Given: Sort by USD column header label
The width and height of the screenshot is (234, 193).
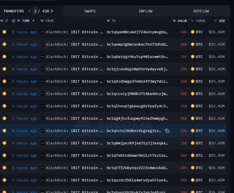Looking at the screenshot, I should click(222, 21).
